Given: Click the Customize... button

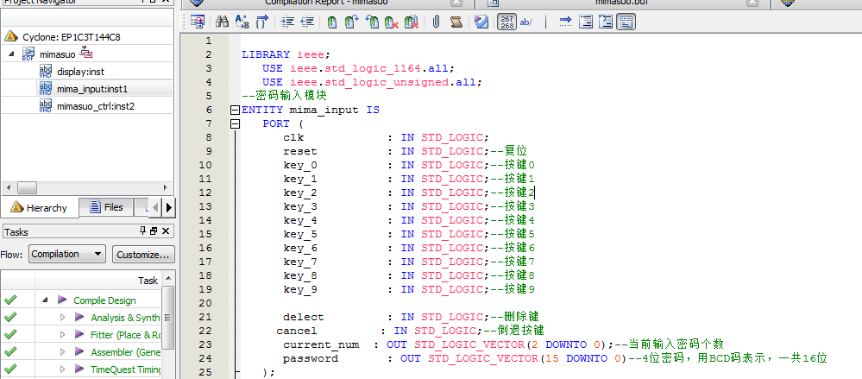Looking at the screenshot, I should (x=143, y=255).
